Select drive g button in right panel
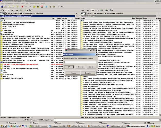Screen dimensions: 161x128 click(106, 10)
